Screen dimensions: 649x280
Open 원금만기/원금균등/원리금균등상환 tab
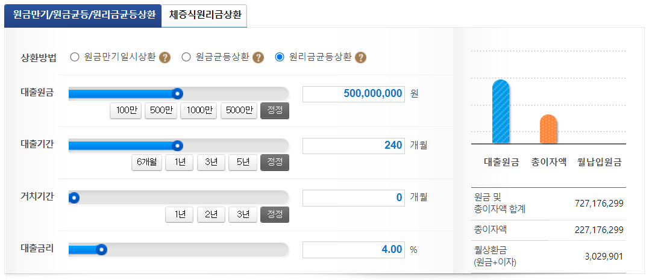coord(83,15)
